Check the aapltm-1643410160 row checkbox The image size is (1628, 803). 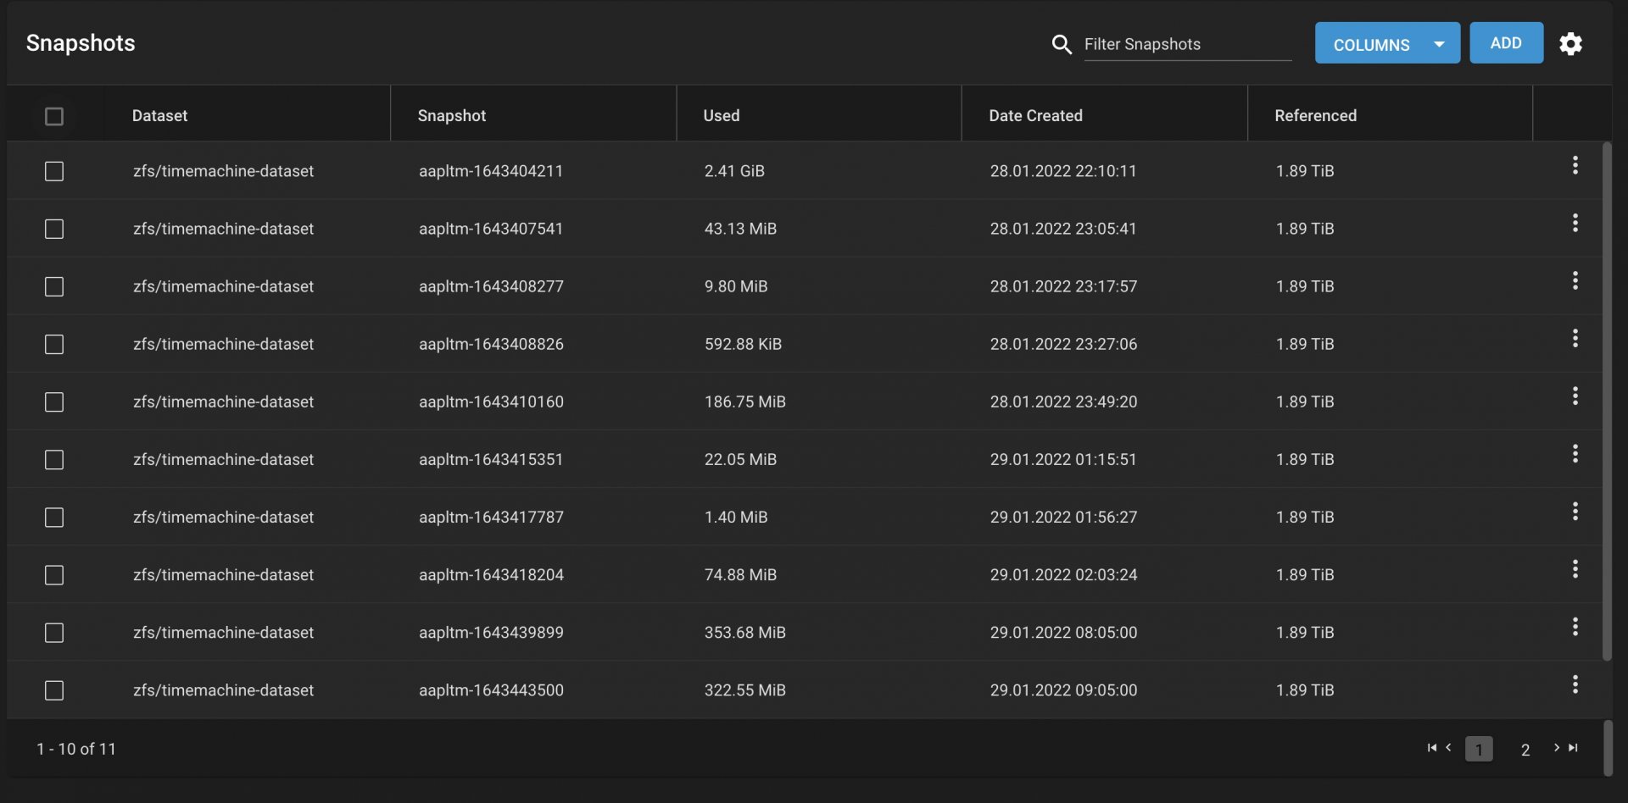(54, 401)
